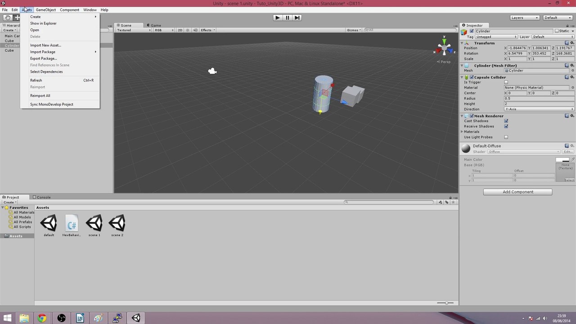Screen dimensions: 576x324
Task: Select the NewBehavi... C# script asset
Action: pos(72,225)
